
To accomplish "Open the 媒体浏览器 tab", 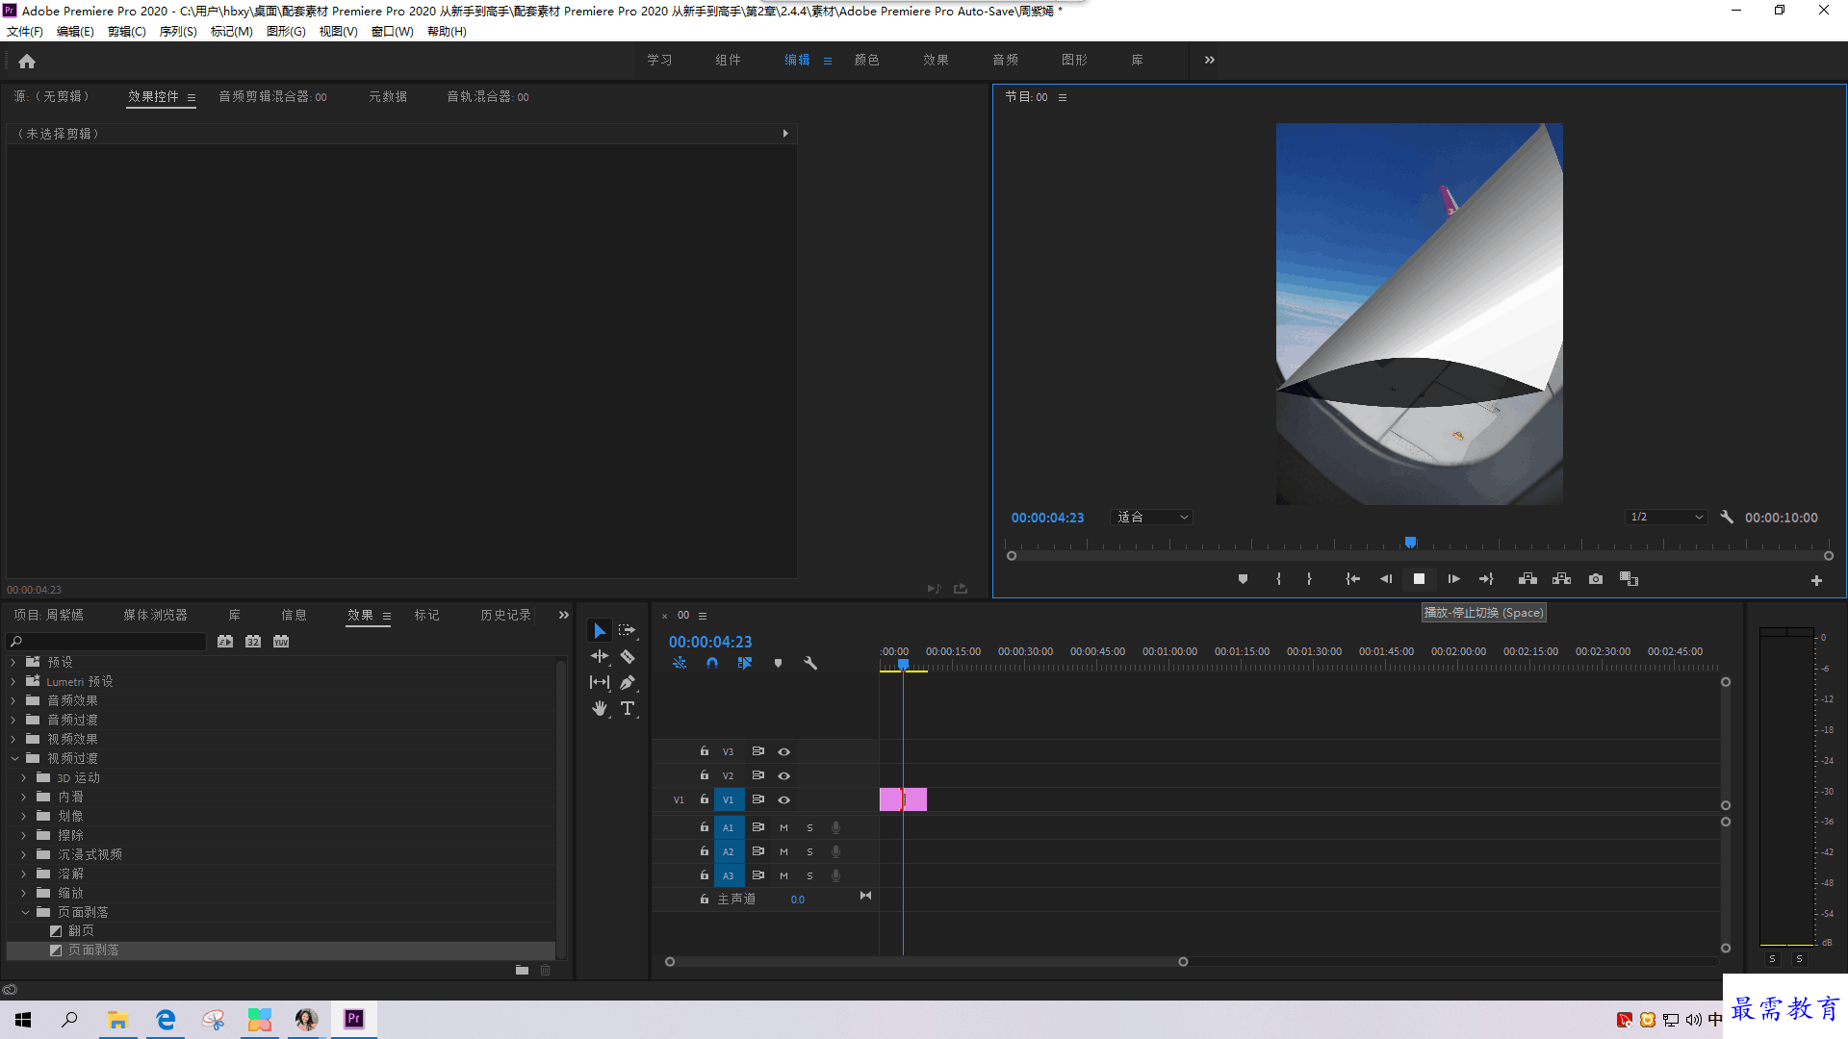I will [156, 615].
